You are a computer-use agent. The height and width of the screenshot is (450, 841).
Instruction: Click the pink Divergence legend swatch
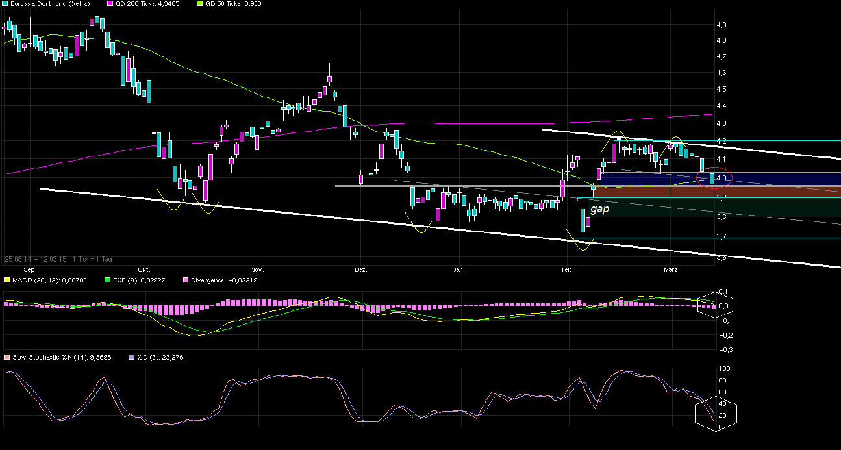185,281
